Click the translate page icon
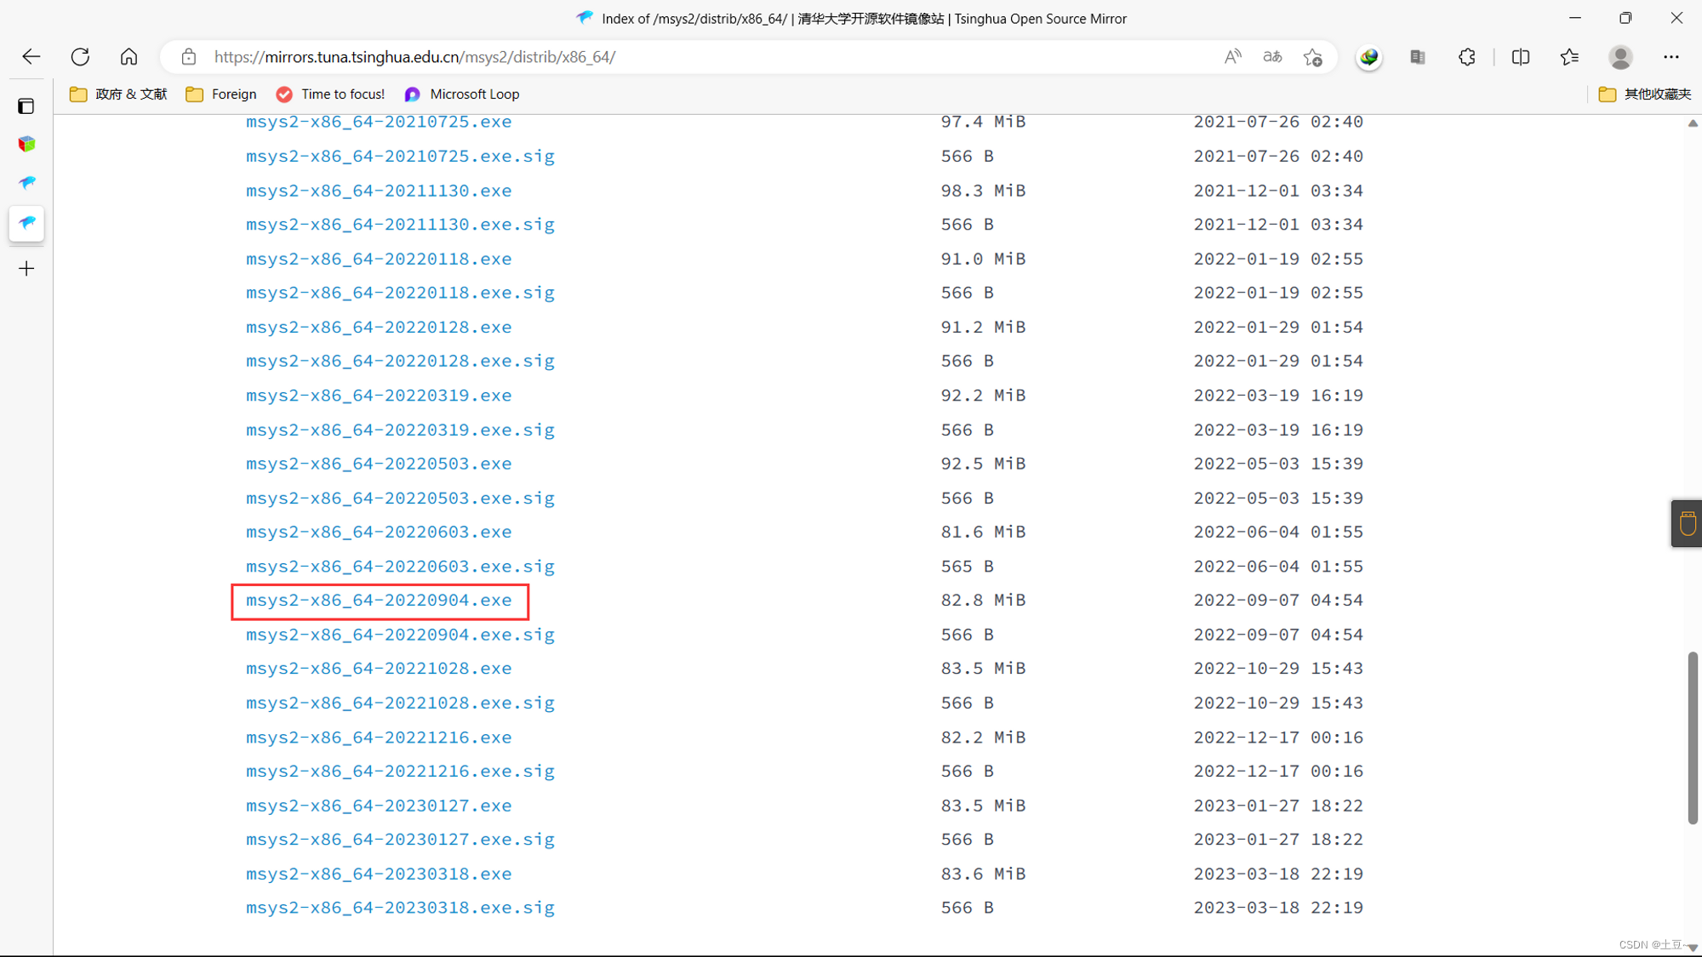This screenshot has width=1702, height=957. [1272, 57]
